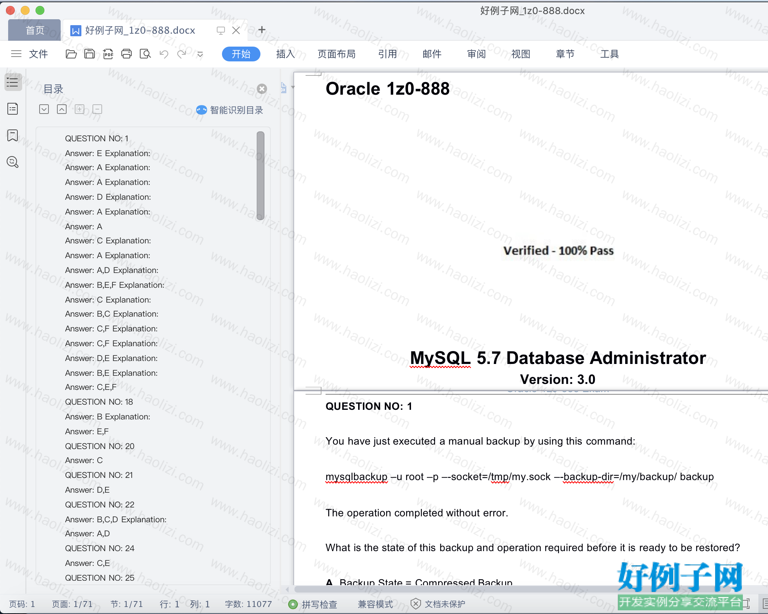768x614 pixels.
Task: Jump to QUESTION NO: 18 in outline
Action: point(99,402)
